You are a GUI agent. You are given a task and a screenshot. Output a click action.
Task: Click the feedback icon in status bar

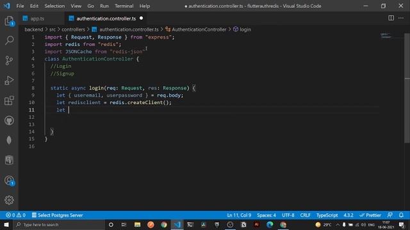(389, 215)
